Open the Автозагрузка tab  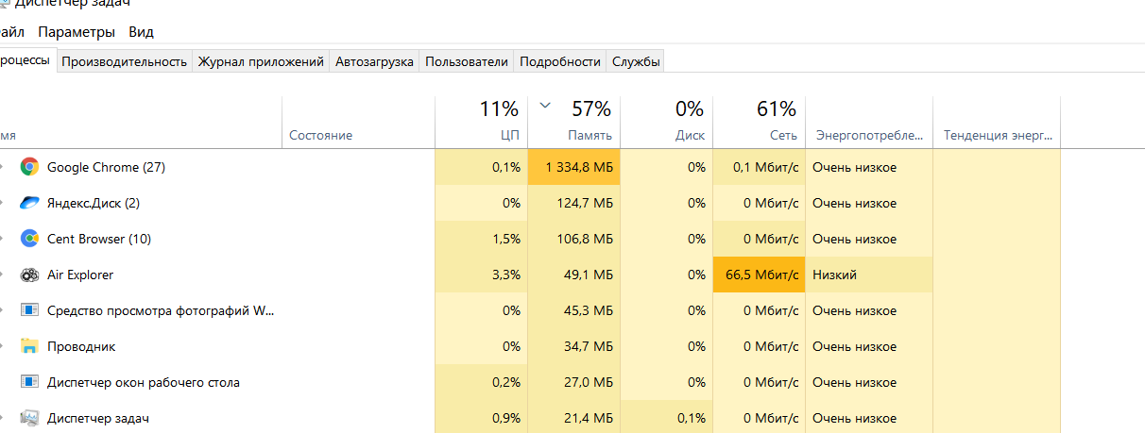(x=374, y=61)
